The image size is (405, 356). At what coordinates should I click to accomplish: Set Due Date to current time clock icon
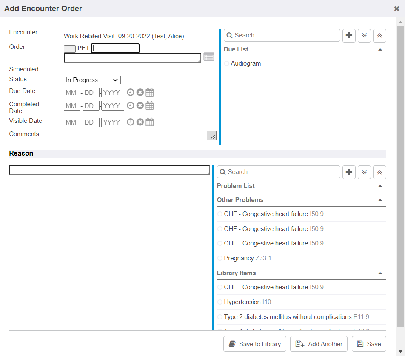(x=131, y=92)
